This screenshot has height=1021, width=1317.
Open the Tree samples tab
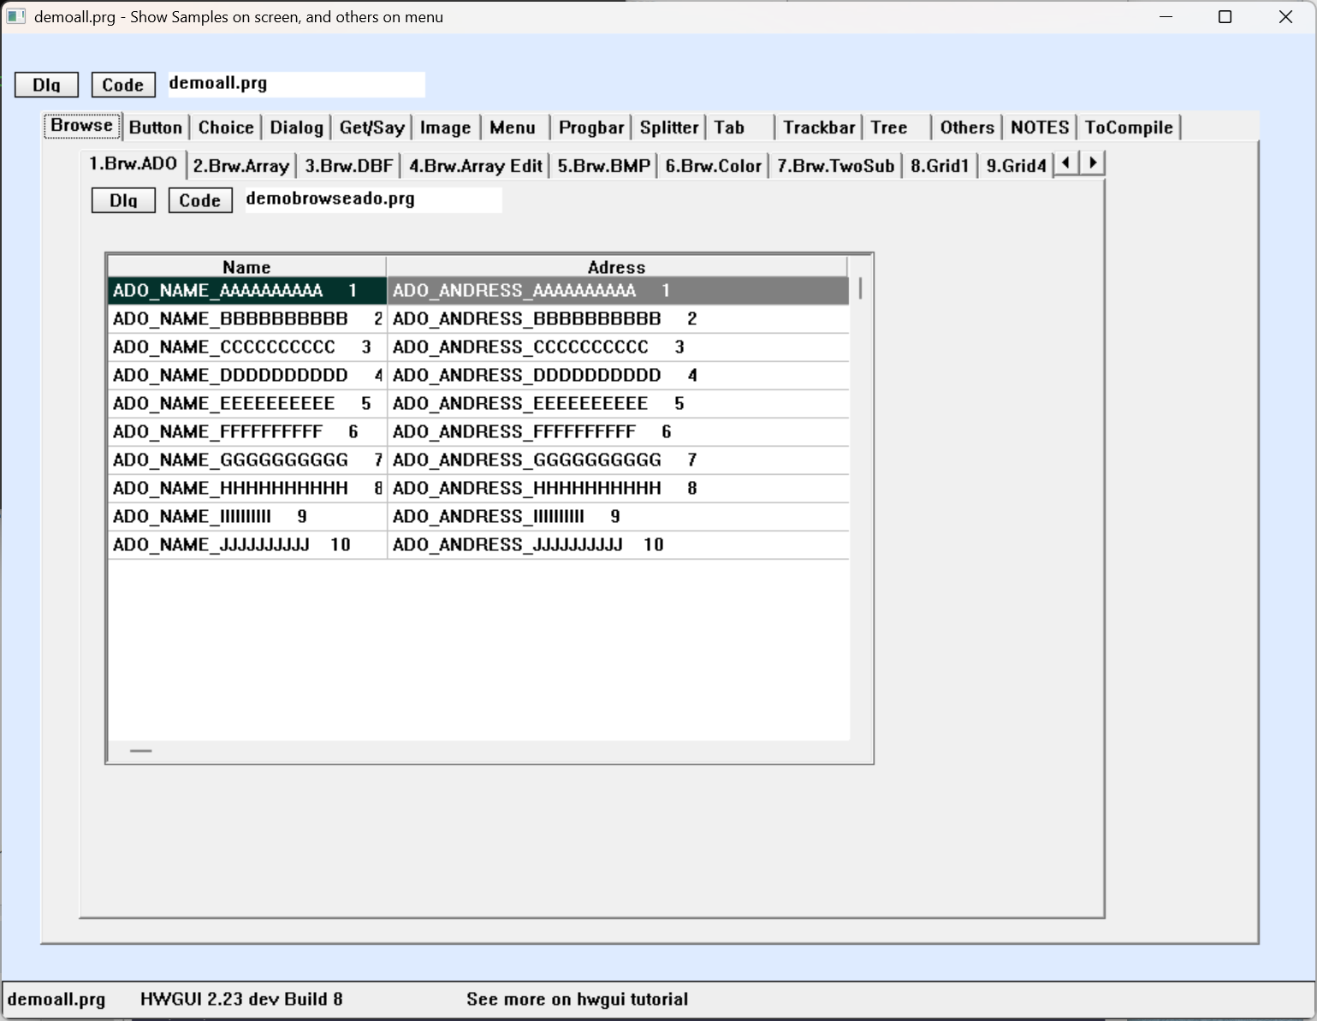pyautogui.click(x=888, y=128)
